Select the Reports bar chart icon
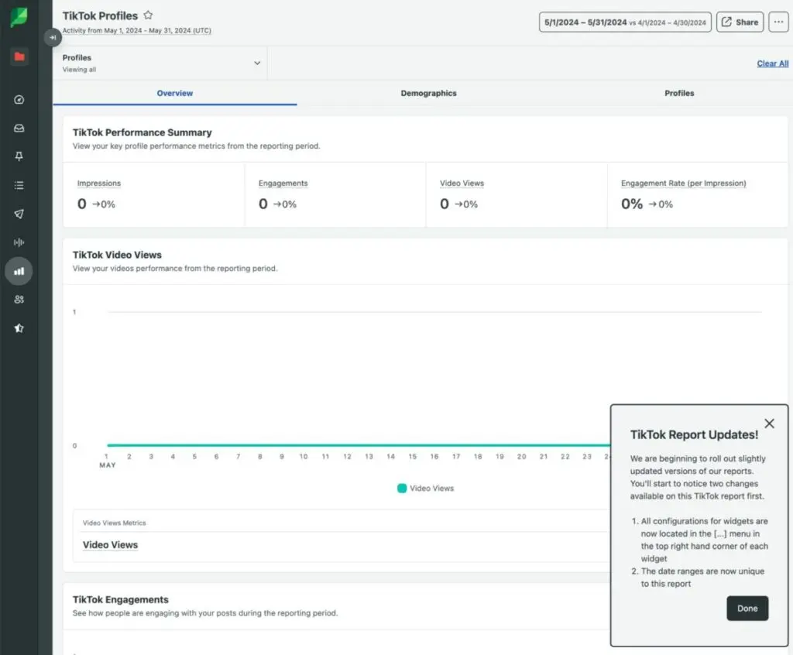The image size is (793, 655). [x=19, y=271]
